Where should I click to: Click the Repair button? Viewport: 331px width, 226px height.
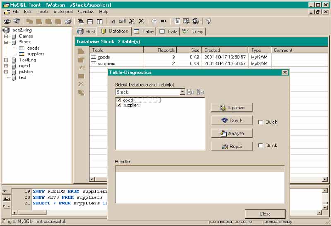point(232,147)
